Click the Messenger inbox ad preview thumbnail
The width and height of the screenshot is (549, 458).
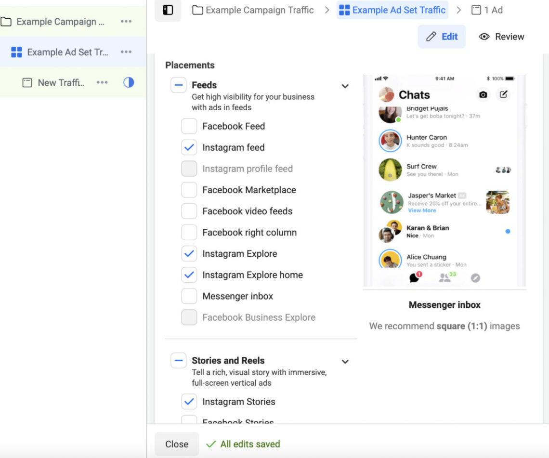(444, 181)
